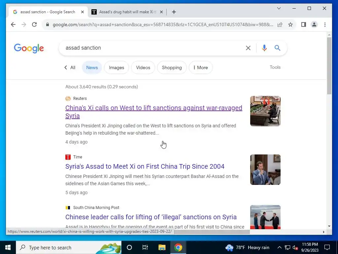Switch to Videos results
Screen dimensions: 338x254
(143, 67)
